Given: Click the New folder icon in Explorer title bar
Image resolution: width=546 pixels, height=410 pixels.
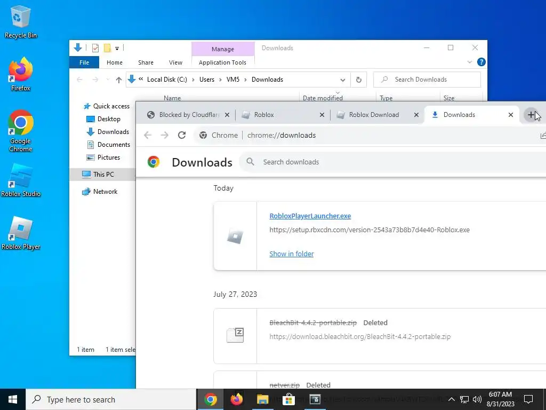Looking at the screenshot, I should (x=107, y=48).
